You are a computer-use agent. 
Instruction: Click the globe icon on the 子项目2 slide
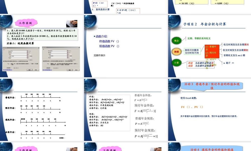[x=174, y=21]
